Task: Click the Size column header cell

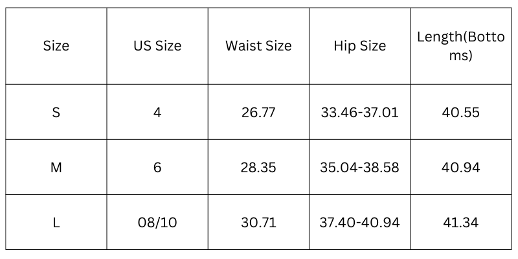Action: click(56, 46)
